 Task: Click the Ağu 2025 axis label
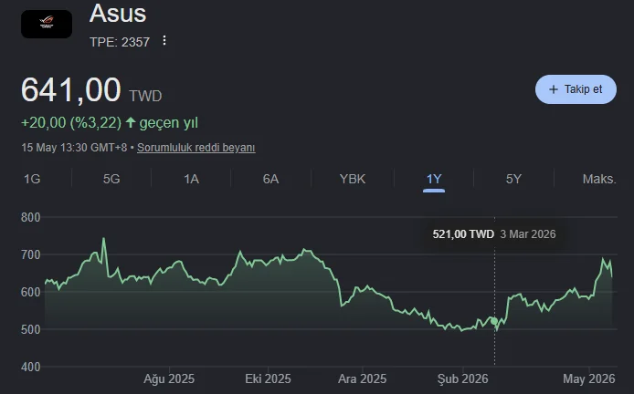pyautogui.click(x=169, y=379)
